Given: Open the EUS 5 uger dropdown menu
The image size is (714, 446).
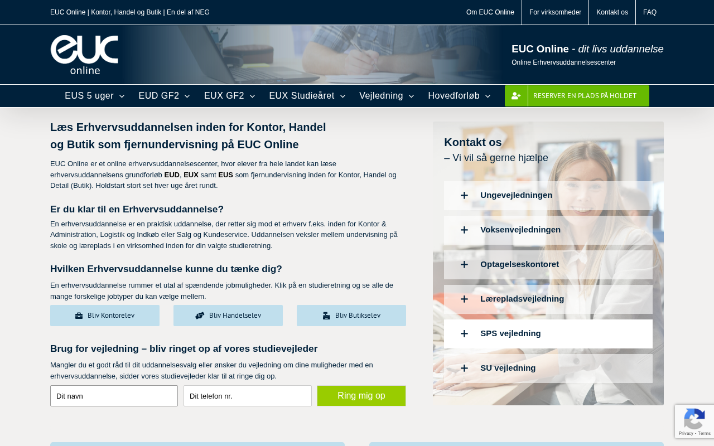Looking at the screenshot, I should click(x=95, y=96).
